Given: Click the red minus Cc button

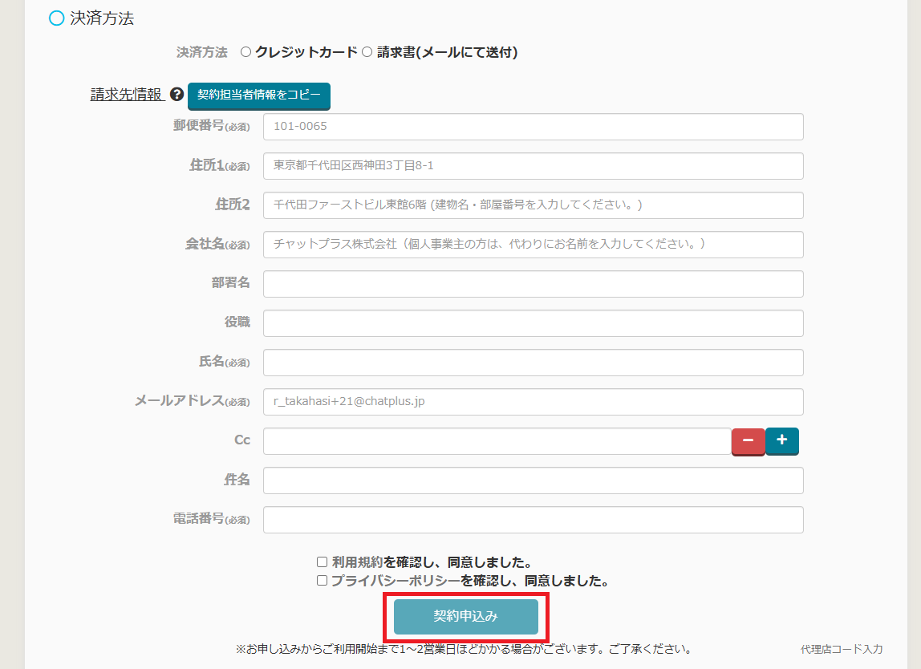Looking at the screenshot, I should click(x=748, y=441).
